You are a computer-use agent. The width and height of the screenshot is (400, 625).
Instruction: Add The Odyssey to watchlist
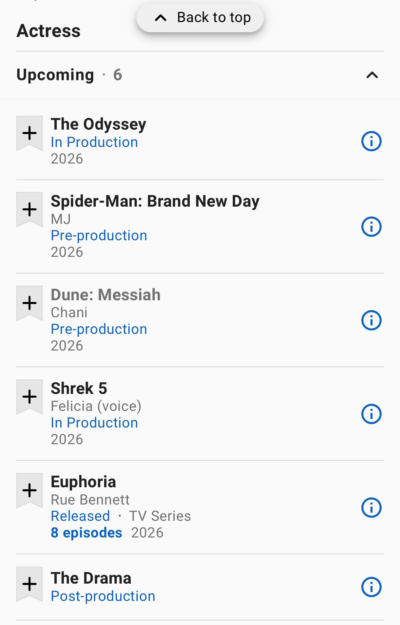point(30,133)
